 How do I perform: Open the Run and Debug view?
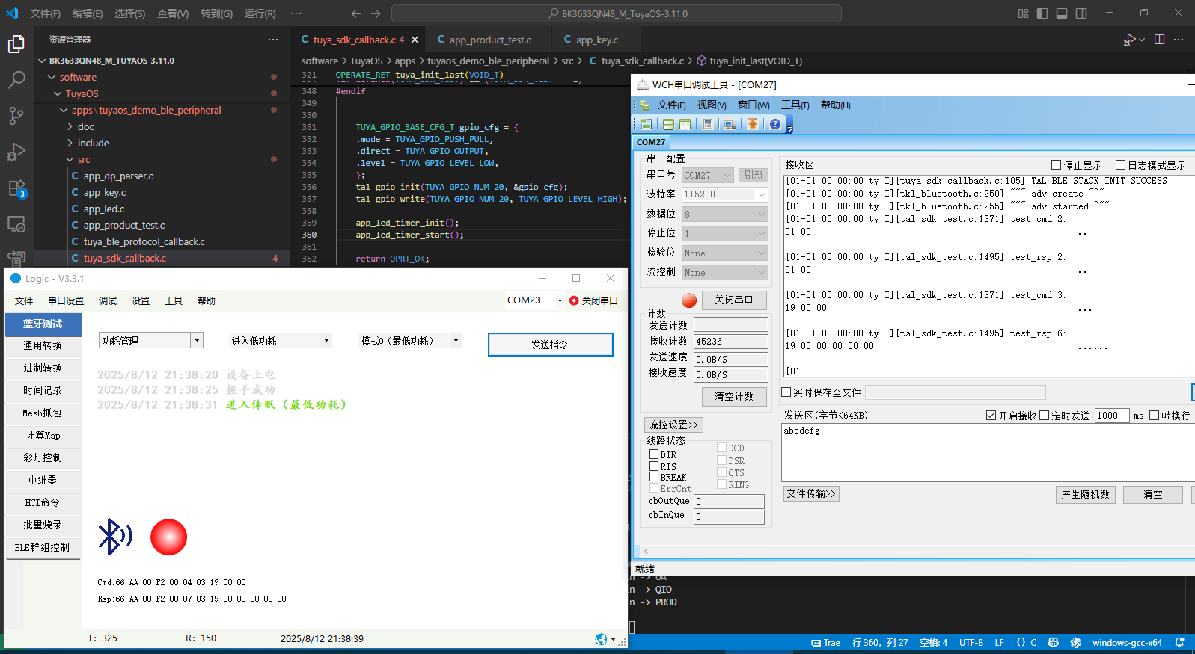[x=16, y=152]
